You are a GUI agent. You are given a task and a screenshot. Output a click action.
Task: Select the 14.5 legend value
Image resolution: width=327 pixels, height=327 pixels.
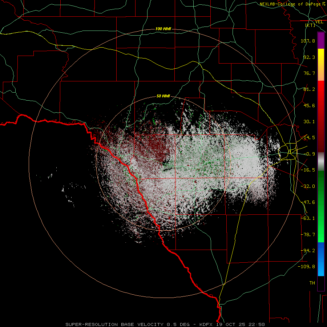click(x=309, y=138)
